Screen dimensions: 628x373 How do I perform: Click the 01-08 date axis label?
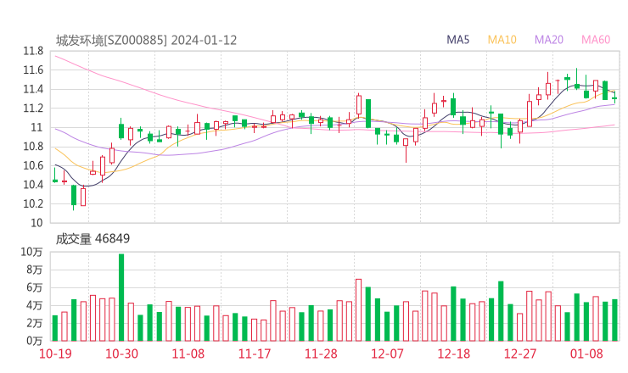click(586, 354)
